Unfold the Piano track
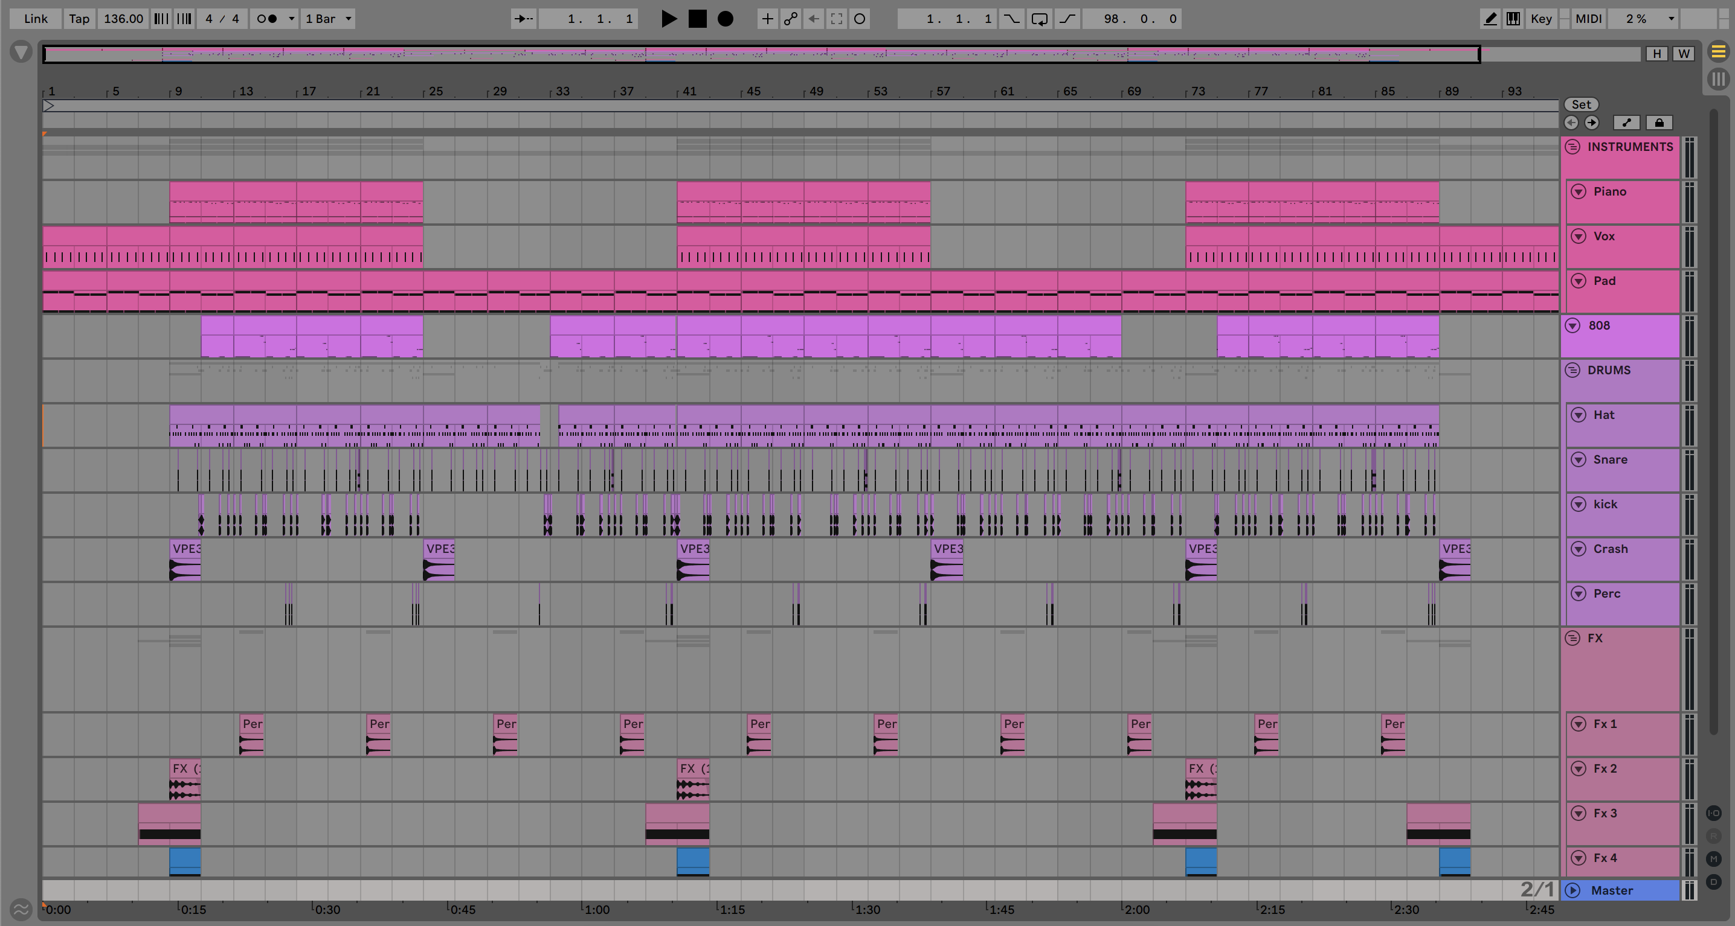Viewport: 1735px width, 926px height. pyautogui.click(x=1578, y=192)
